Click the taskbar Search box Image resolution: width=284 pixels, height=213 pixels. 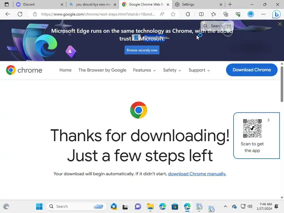(77, 206)
